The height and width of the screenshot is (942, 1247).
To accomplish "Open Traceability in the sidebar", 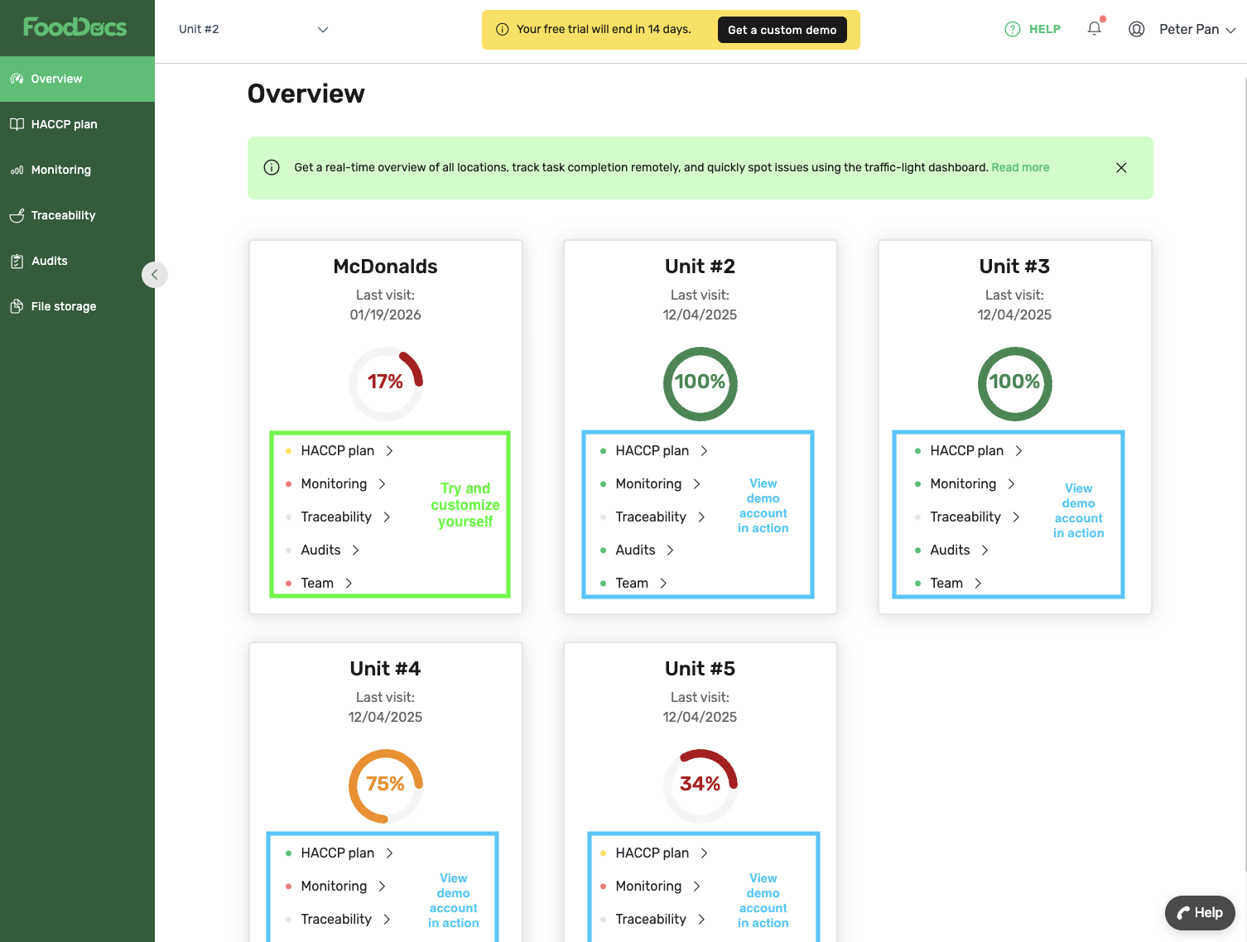I will pyautogui.click(x=77, y=215).
